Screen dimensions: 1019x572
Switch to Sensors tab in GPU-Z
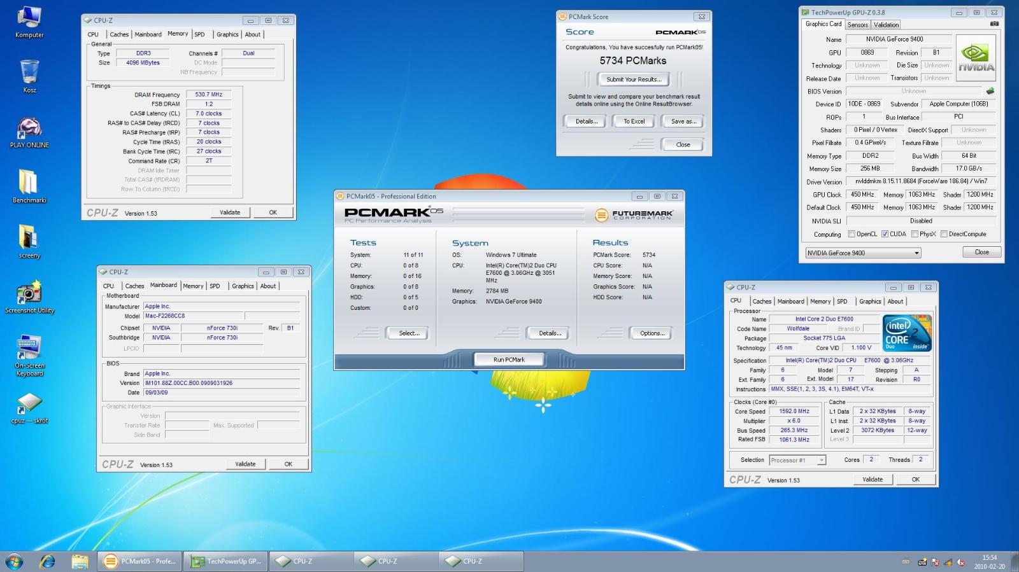857,25
